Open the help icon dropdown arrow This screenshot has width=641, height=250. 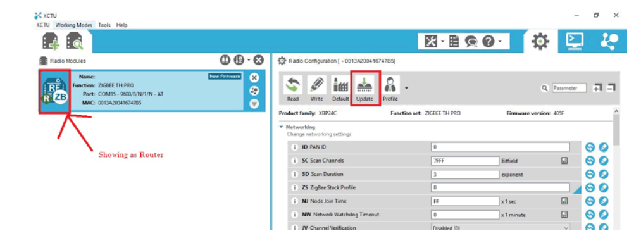click(499, 42)
